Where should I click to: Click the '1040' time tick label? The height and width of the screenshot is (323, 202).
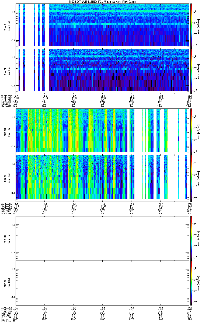[x=73, y=319]
